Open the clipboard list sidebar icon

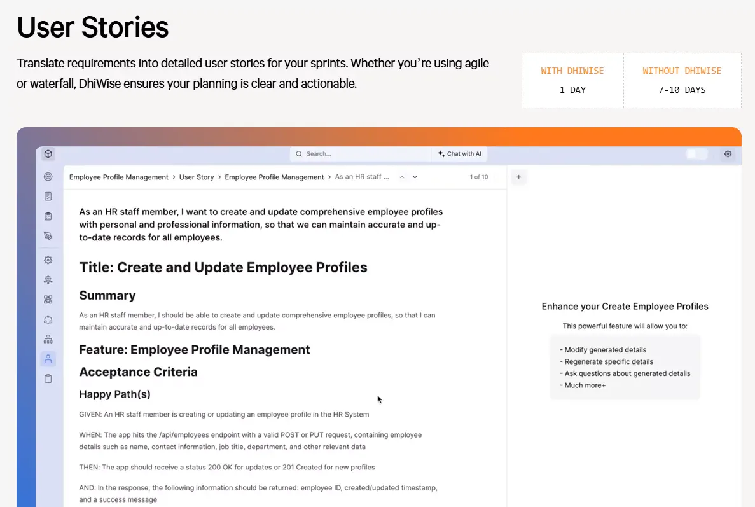pyautogui.click(x=48, y=216)
